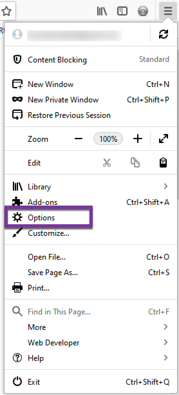Click the zoom out minus button
The height and width of the screenshot is (395, 179).
[79, 139]
